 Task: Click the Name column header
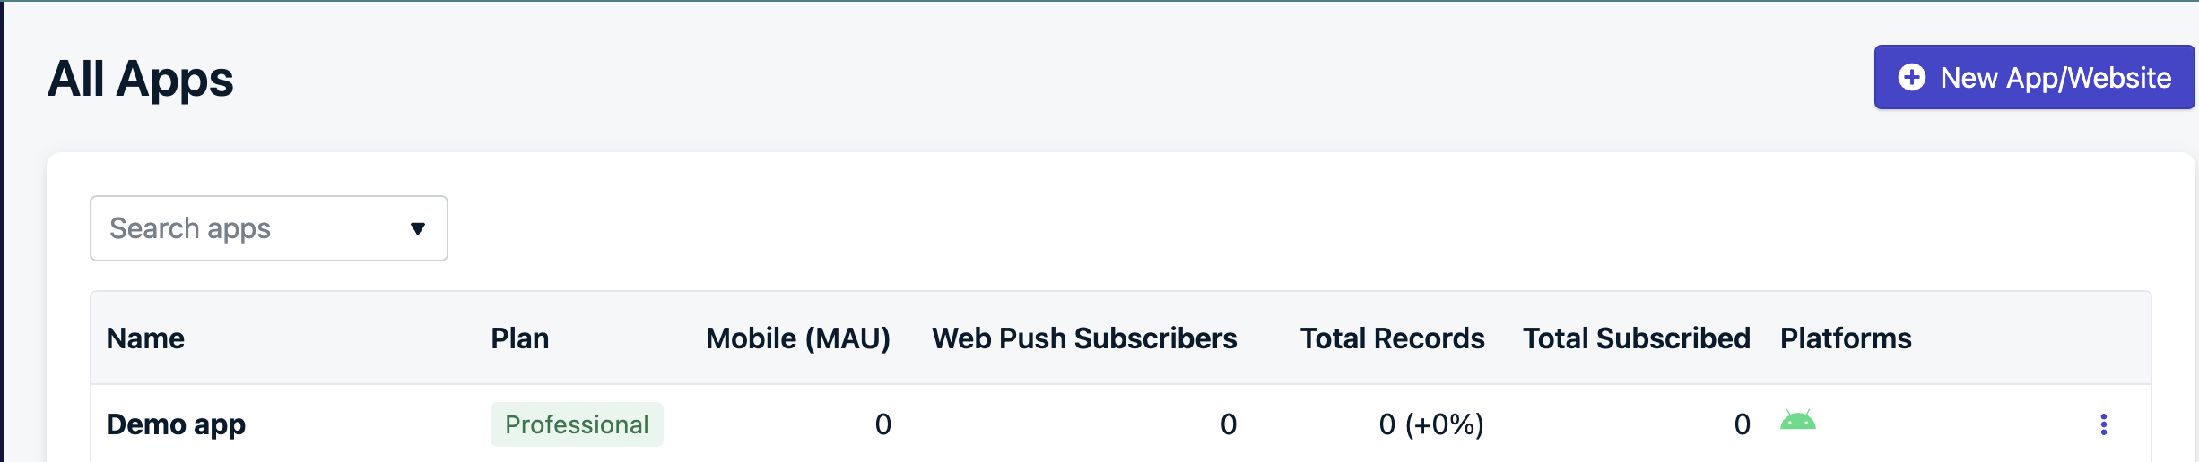(145, 338)
